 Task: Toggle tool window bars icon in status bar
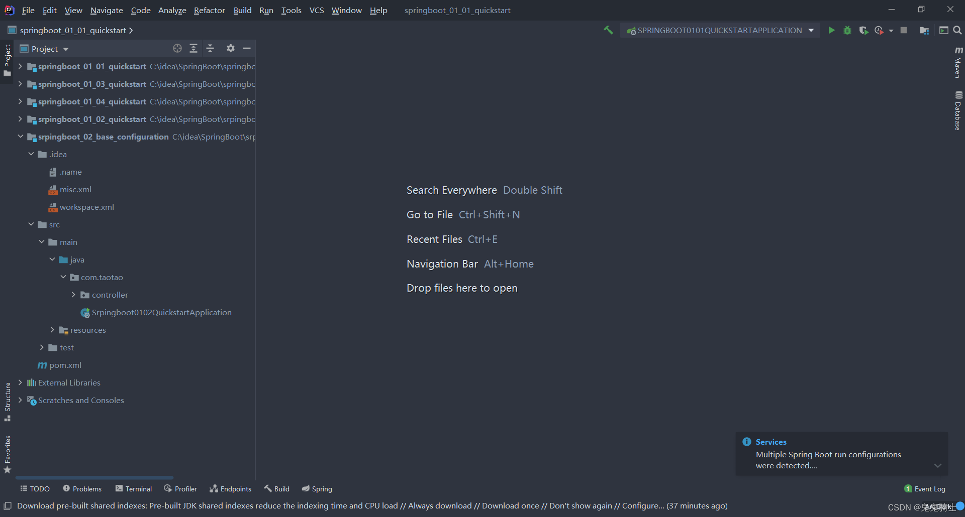(8, 506)
